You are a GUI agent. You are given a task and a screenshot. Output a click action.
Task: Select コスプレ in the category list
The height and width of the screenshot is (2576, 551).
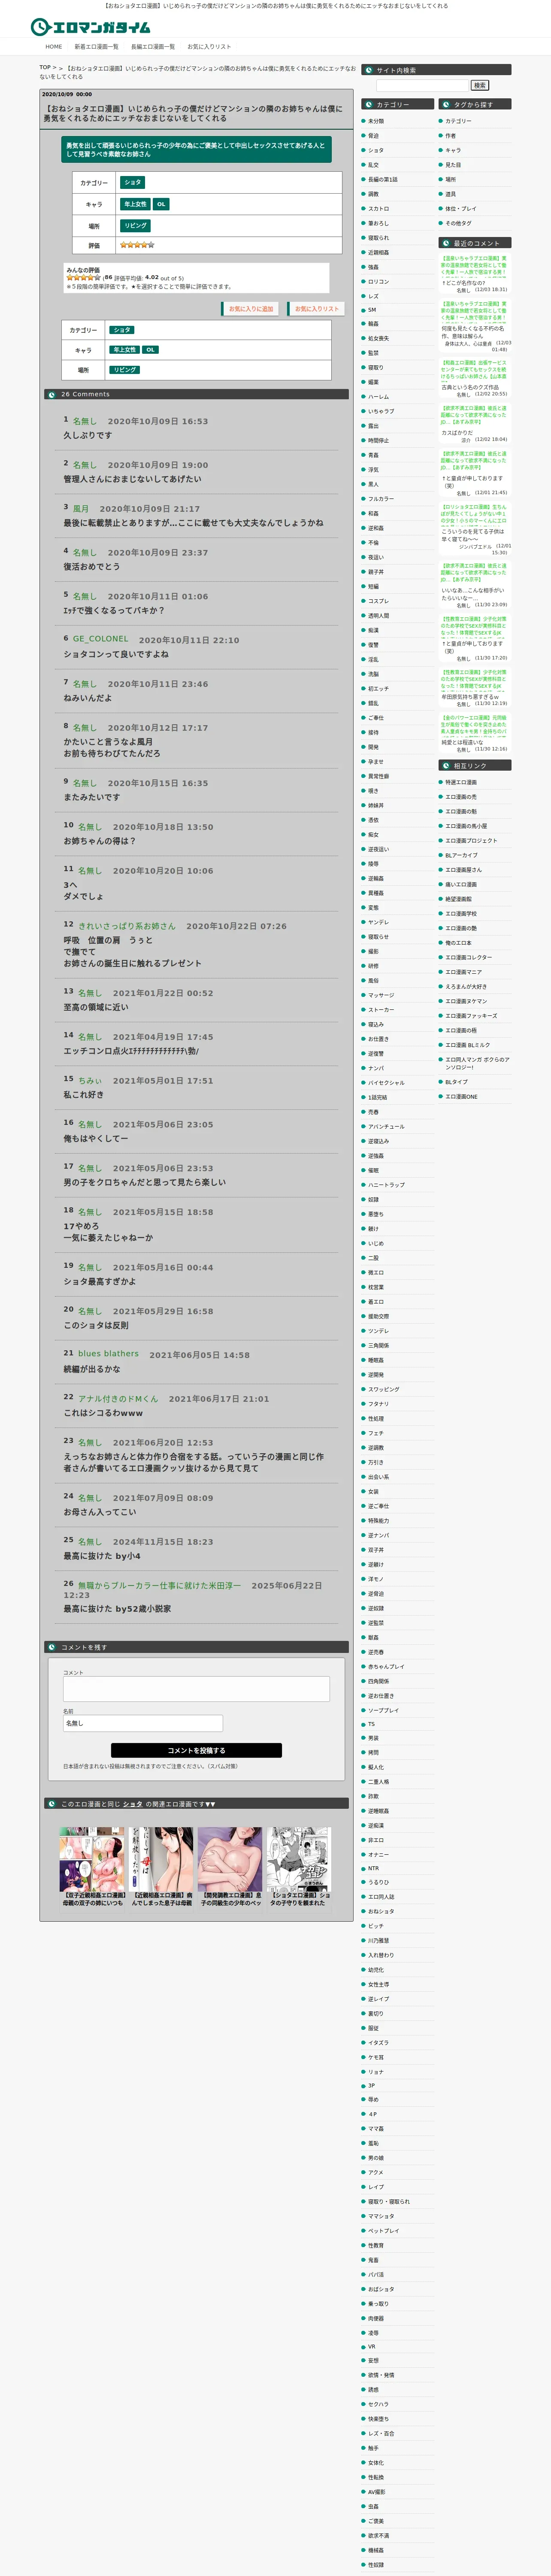(378, 601)
